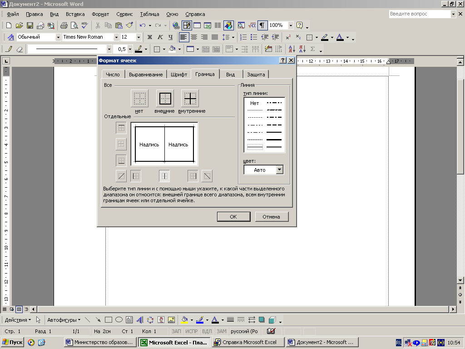The height and width of the screenshot is (349, 465).
Task: Switch to the Число tab
Action: (113, 75)
